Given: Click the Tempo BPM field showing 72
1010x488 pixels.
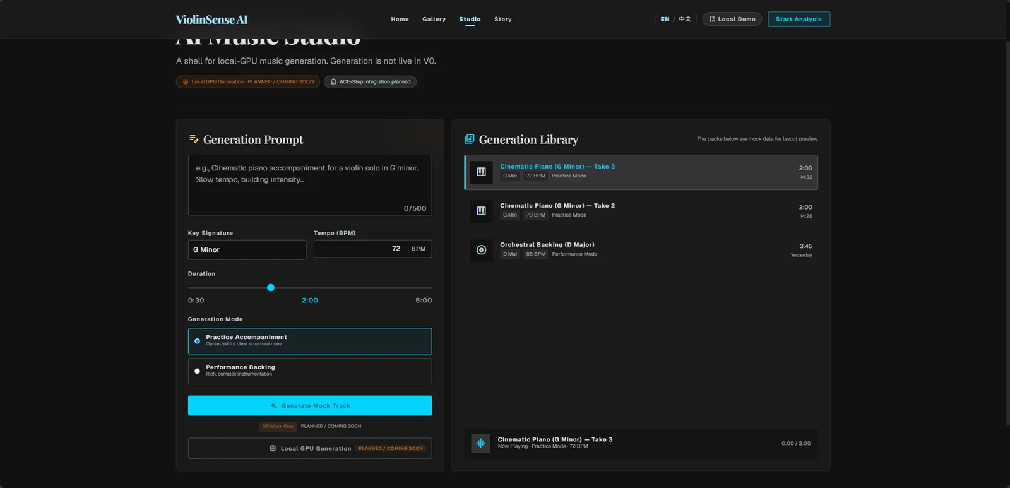Looking at the screenshot, I should click(x=372, y=249).
